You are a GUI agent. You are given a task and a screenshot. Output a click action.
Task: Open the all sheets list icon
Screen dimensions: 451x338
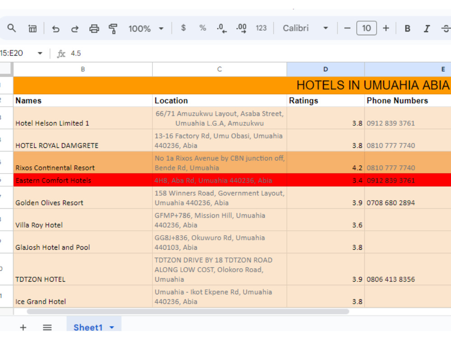[x=47, y=327]
